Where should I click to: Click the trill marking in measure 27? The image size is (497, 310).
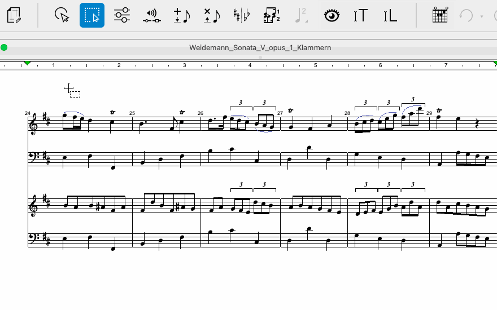tap(290, 110)
